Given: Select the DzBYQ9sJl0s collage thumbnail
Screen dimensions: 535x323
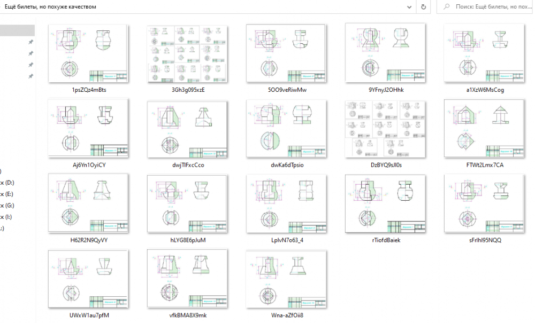Looking at the screenshot, I should (x=386, y=129).
